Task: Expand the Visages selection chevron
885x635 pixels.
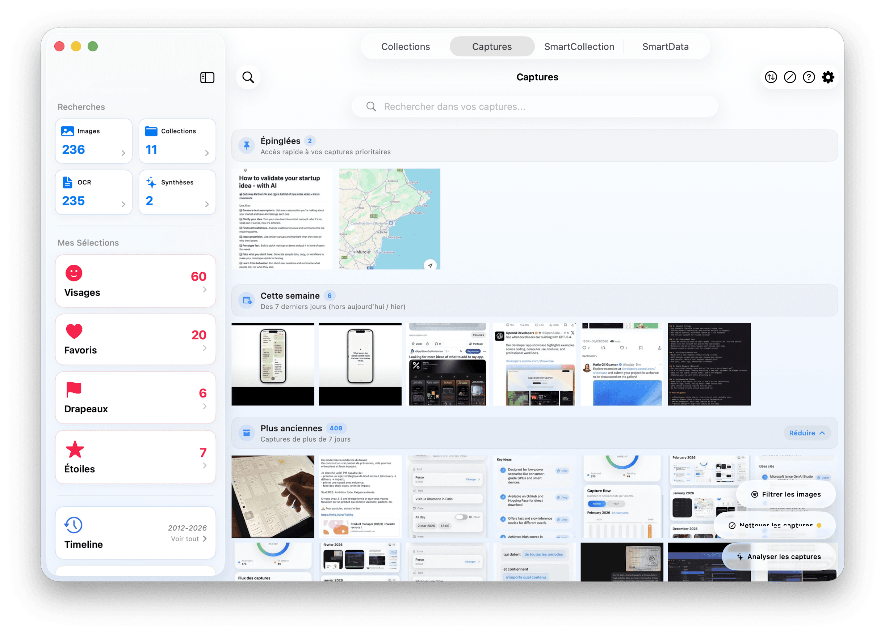Action: point(205,289)
